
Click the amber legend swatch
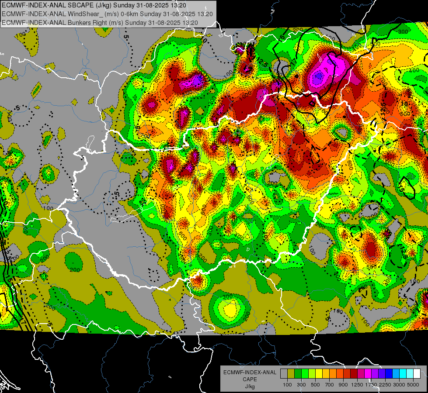[326, 373]
